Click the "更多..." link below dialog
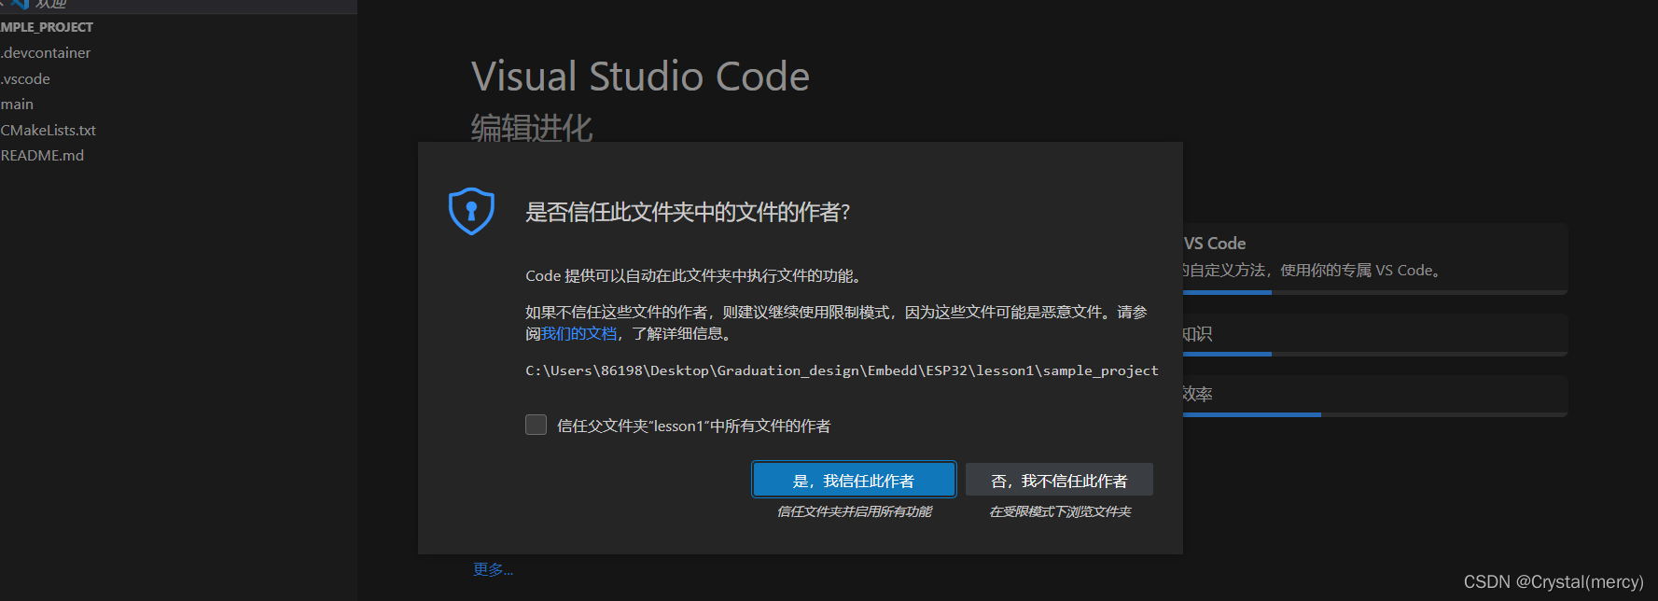This screenshot has width=1658, height=601. coord(493,569)
